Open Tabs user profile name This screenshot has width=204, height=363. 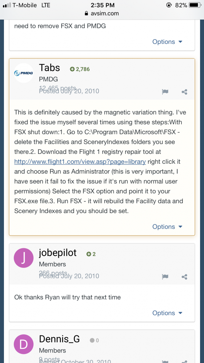[49, 68]
